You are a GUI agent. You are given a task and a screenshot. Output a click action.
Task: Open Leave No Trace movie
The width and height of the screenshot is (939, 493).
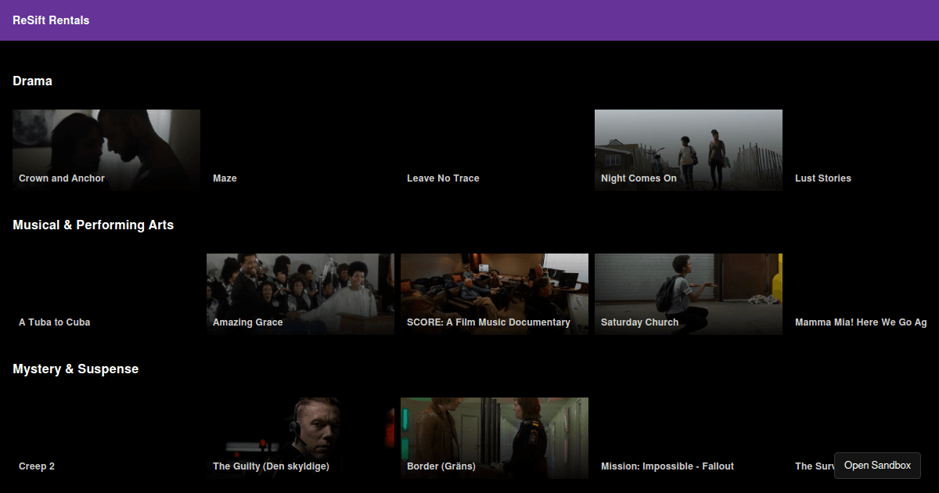click(495, 150)
